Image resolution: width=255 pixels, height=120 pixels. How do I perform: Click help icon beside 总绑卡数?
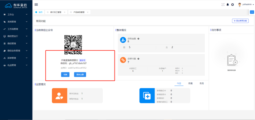tap(138, 59)
